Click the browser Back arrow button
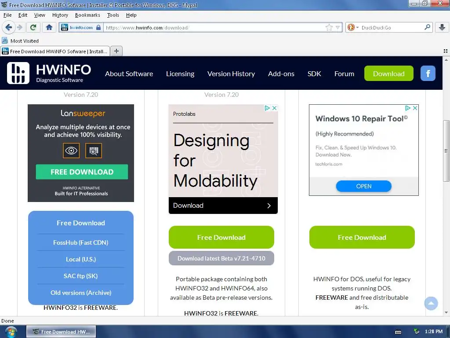450x338 pixels. pyautogui.click(x=9, y=28)
